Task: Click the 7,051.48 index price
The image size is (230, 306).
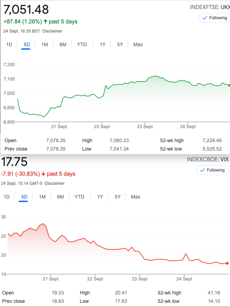Action: point(26,9)
